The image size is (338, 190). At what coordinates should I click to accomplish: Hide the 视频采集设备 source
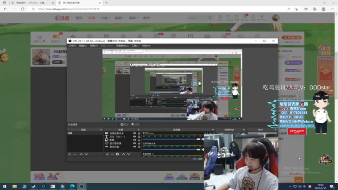134,133
